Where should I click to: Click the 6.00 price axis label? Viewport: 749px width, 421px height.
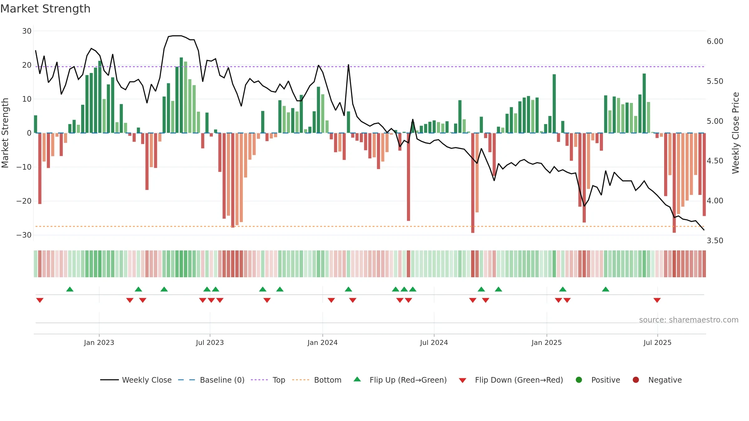pos(715,41)
